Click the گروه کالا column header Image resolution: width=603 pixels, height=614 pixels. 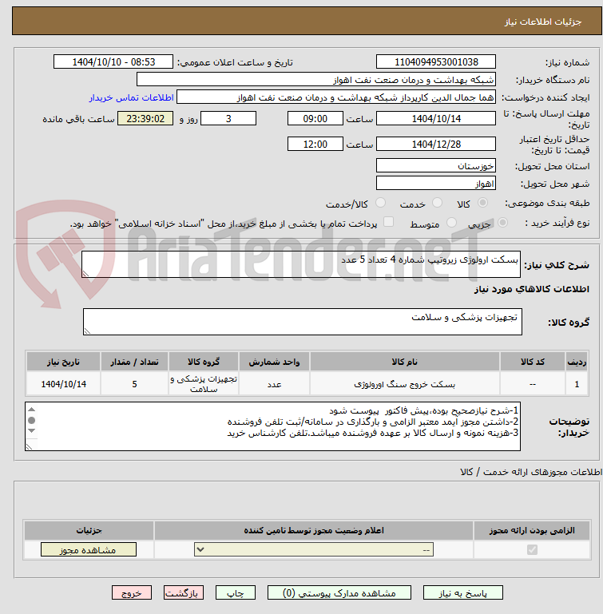[204, 362]
